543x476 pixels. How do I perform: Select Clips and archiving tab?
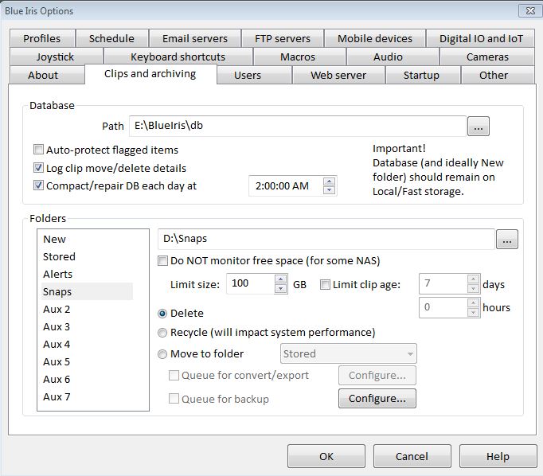(150, 74)
